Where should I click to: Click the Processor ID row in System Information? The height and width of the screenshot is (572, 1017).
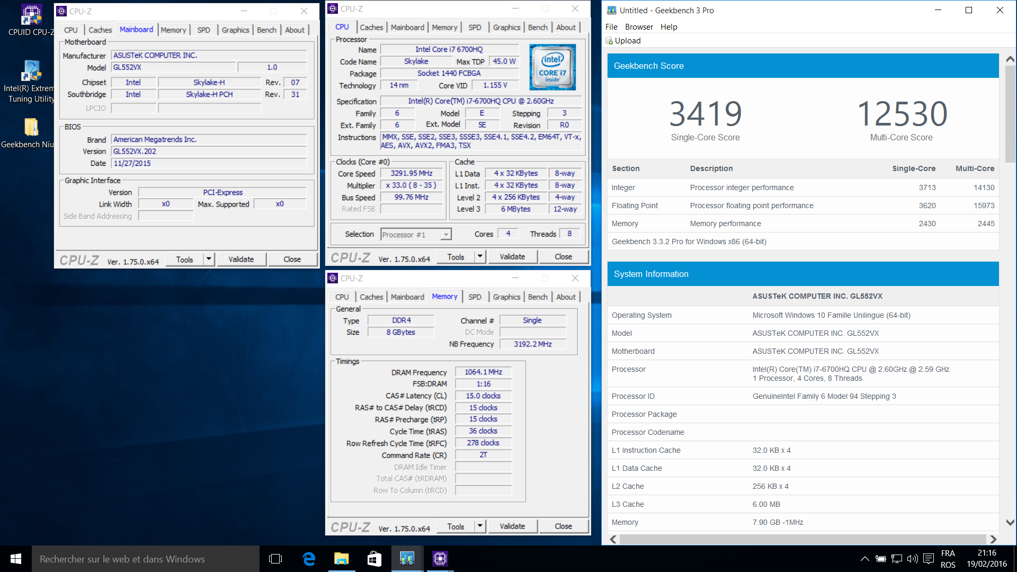(x=803, y=396)
